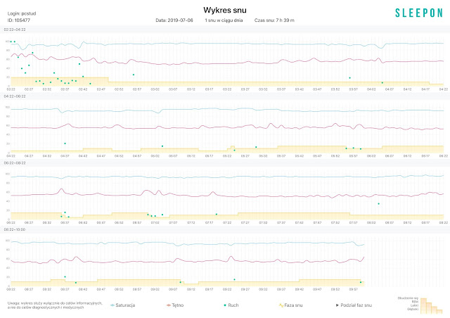This screenshot has width=450, height=318.
Task: Select the 06:22~08:22 chart section header
Action: coord(15,163)
